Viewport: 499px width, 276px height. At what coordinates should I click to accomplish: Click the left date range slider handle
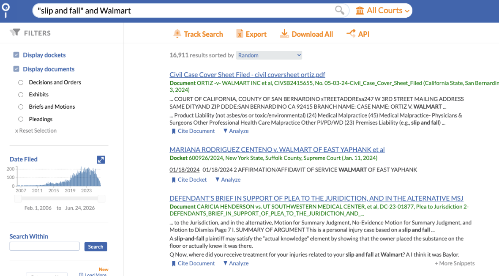coord(18,199)
